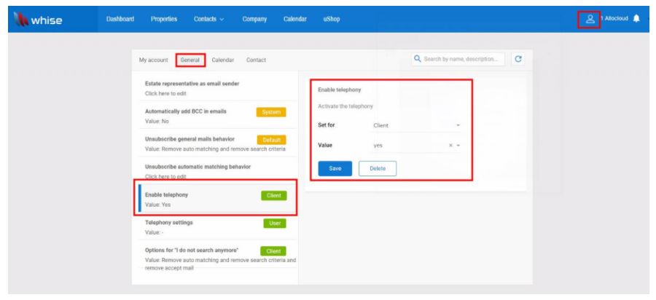Go to the Dashboard menu item
Viewport: 656px width, 300px height.
point(120,19)
